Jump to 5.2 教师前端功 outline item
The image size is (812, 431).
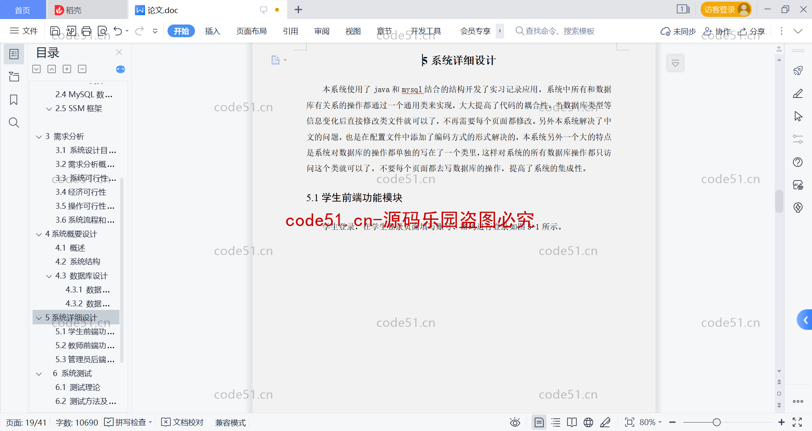85,345
